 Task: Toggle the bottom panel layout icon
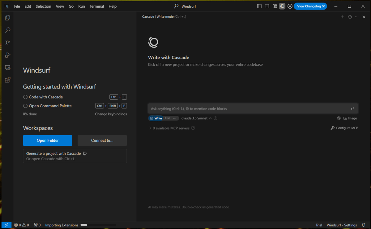pos(267,6)
